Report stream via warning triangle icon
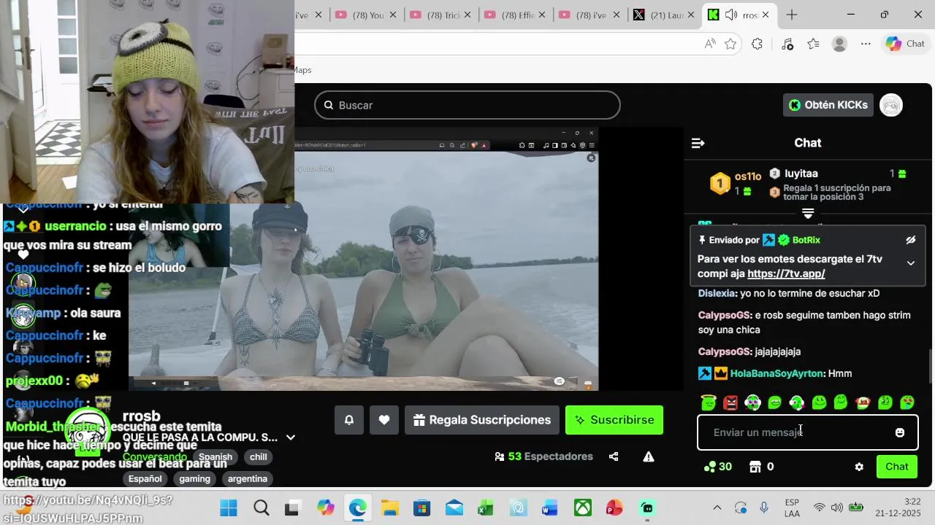Image resolution: width=935 pixels, height=525 pixels. (649, 456)
